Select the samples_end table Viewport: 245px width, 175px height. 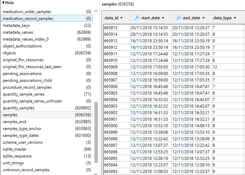click(x=14, y=122)
